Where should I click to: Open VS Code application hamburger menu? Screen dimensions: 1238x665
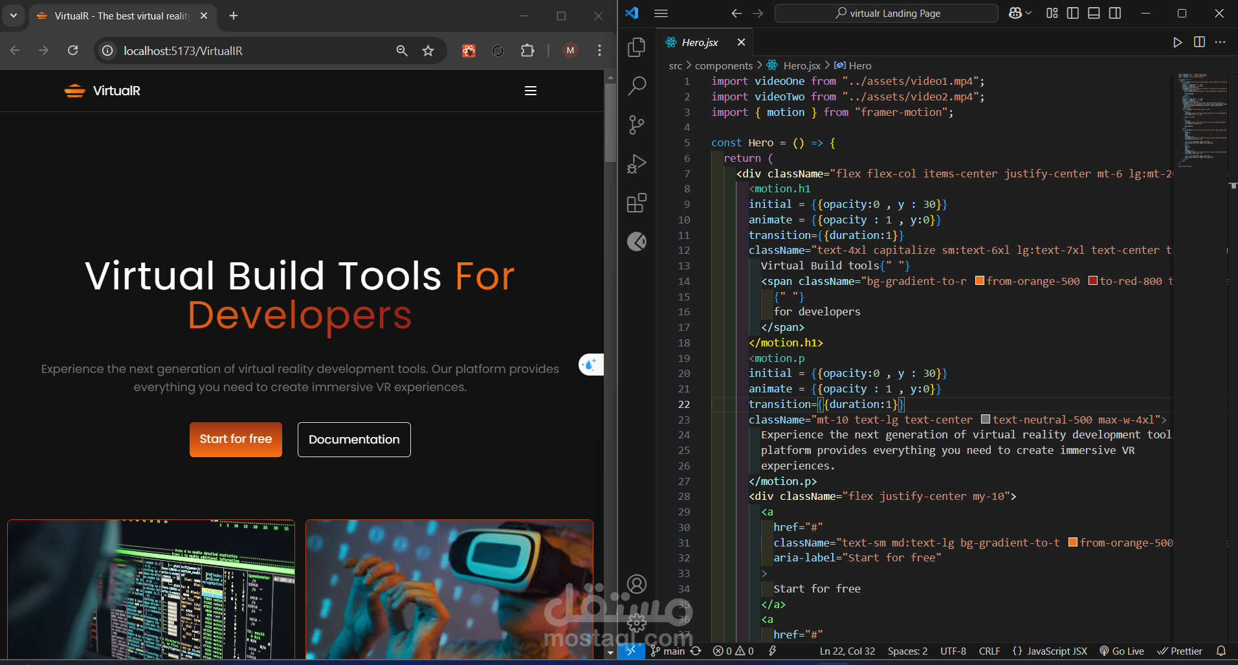tap(661, 13)
